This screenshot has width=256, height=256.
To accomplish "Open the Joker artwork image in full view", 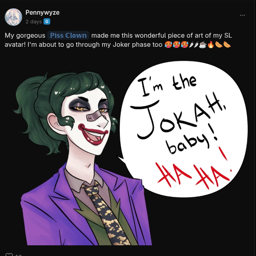I will [128, 153].
